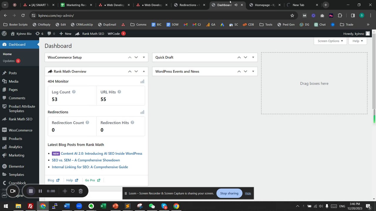This screenshot has height=211, width=376.
Task: Reload the dashboard page
Action: point(23,16)
